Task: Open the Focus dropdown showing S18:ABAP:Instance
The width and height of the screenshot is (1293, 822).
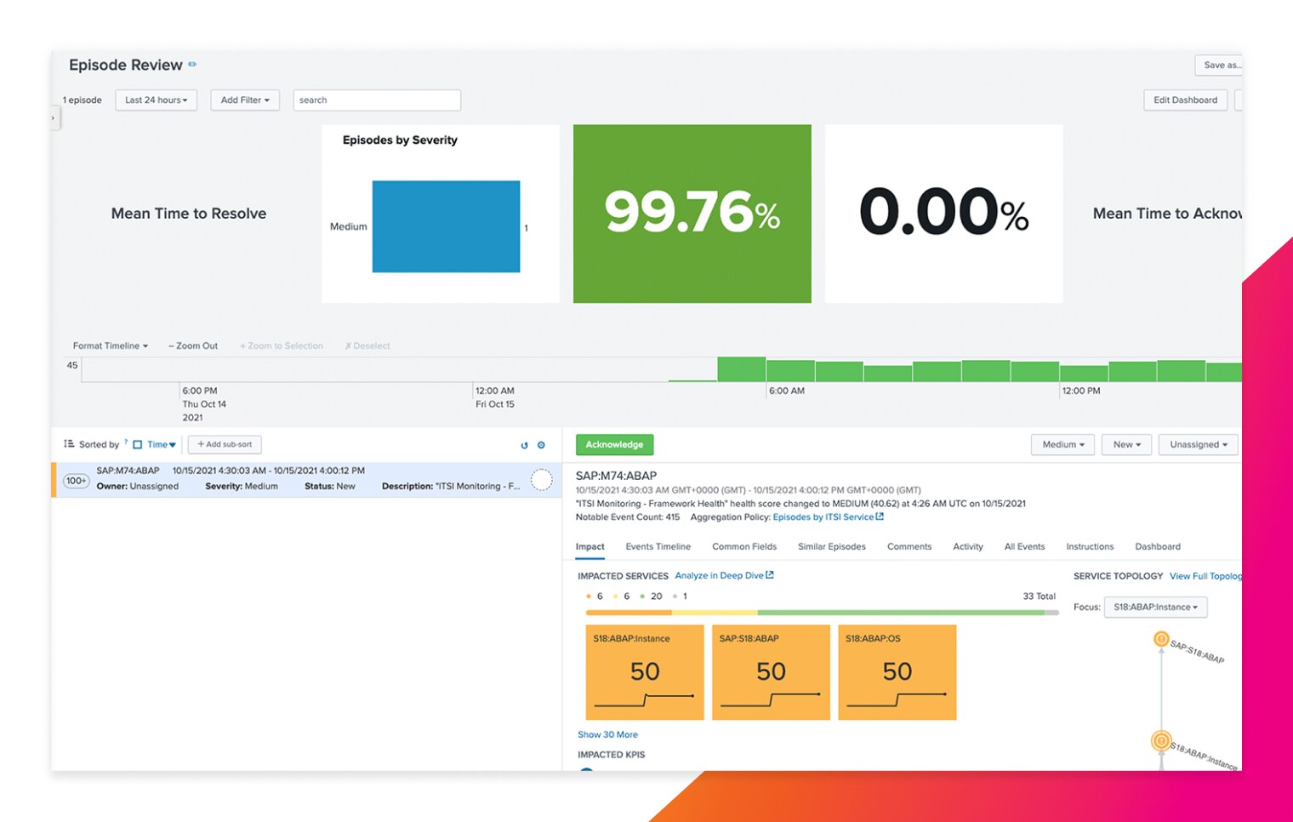Action: (x=1154, y=607)
